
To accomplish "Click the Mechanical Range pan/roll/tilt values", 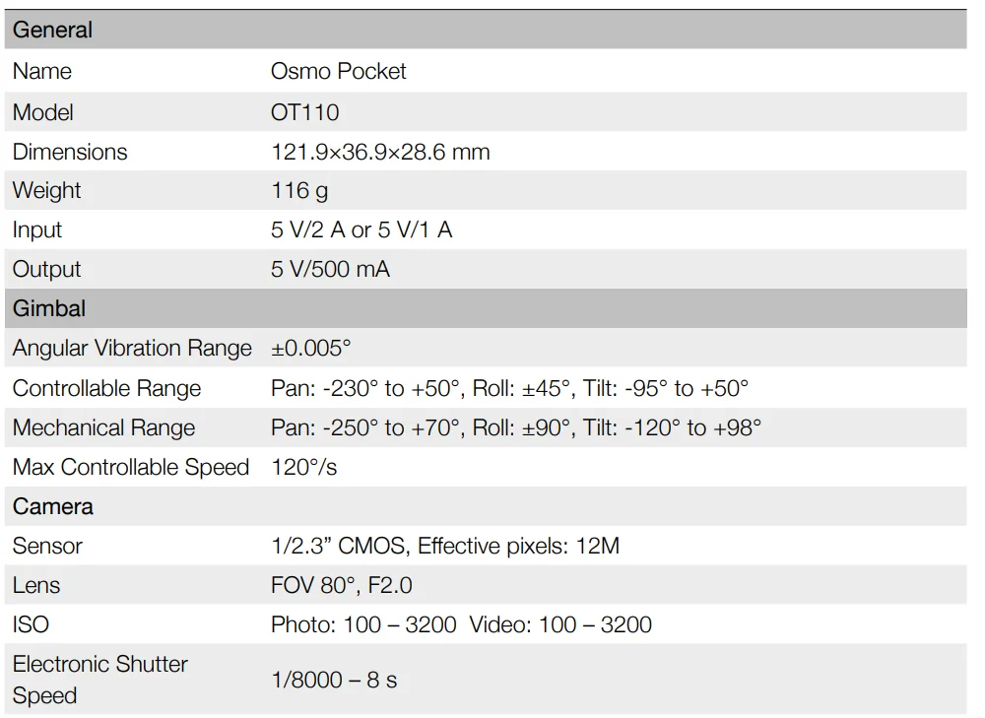I will pyautogui.click(x=516, y=427).
